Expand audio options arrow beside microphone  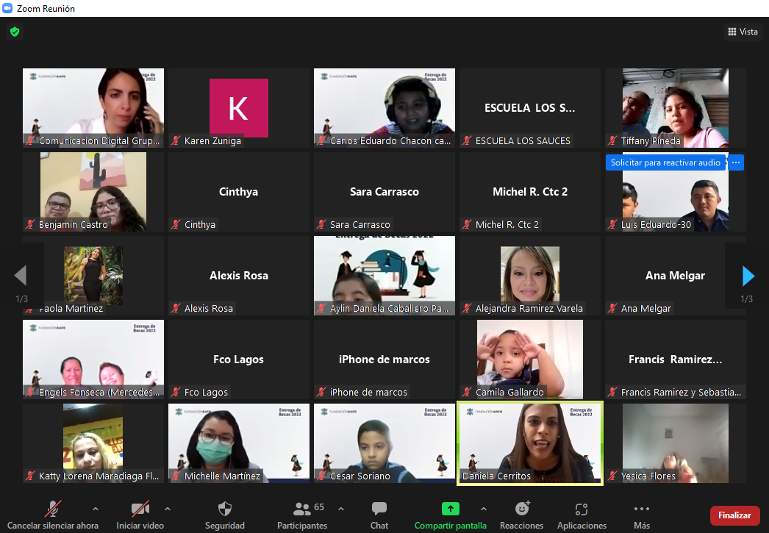coord(95,509)
